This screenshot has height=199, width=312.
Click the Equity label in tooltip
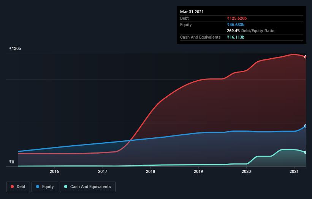[186, 25]
